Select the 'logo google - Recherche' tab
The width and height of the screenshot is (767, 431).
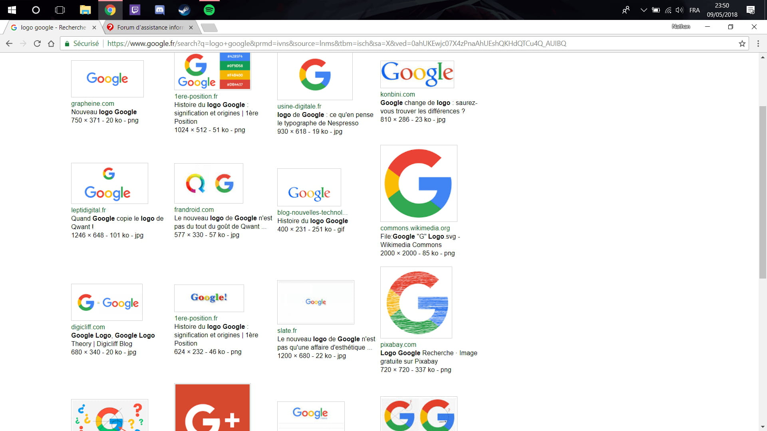tap(54, 28)
